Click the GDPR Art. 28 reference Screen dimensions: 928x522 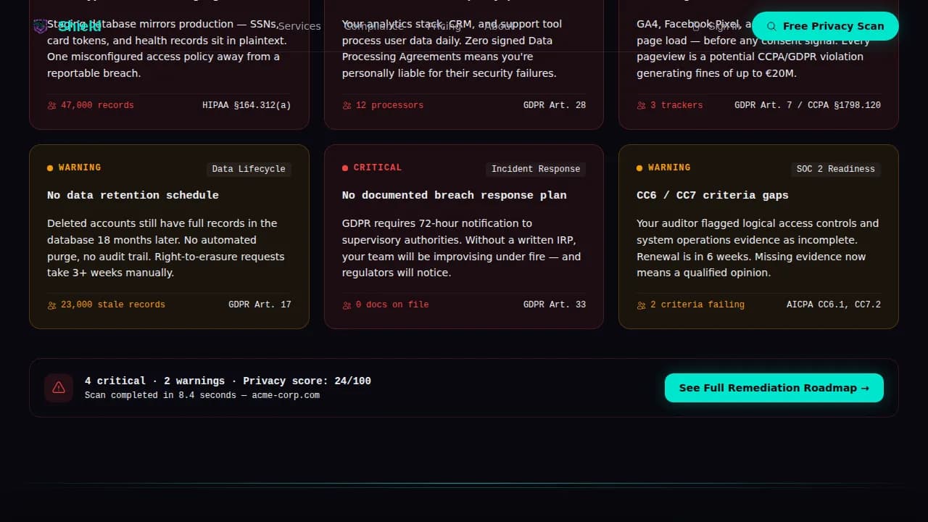point(555,105)
